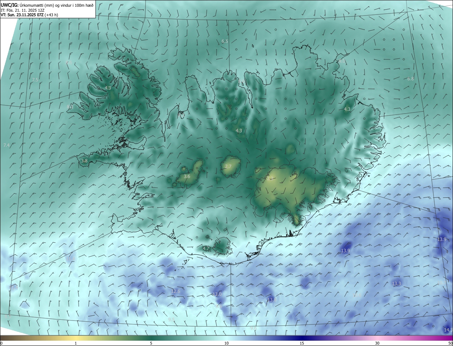This screenshot has width=453, height=346.
Task: Click the 12.6 value label at sea
Action: 176,292
